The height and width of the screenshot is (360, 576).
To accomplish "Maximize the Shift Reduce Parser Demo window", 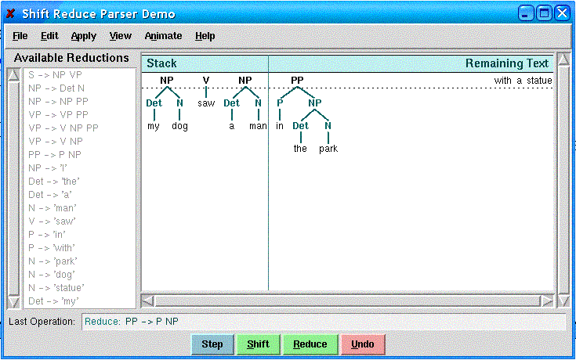I will 544,13.
